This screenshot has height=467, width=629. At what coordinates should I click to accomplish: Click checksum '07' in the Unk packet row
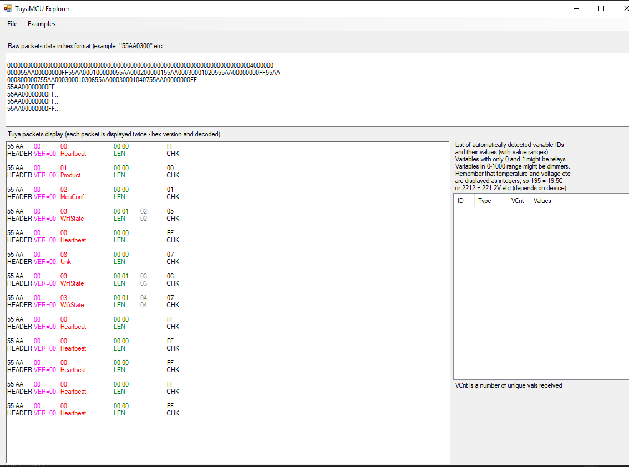(170, 255)
